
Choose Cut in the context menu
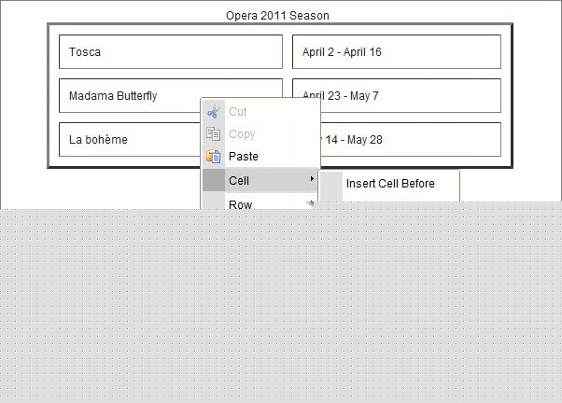[238, 112]
